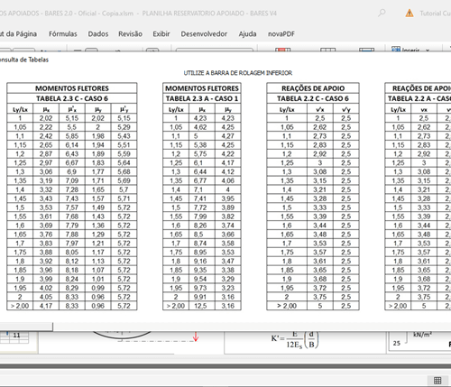Click the 2,73 value in Tabela 2.2 C
Viewport: 451px width, 387px height.
tap(320, 136)
